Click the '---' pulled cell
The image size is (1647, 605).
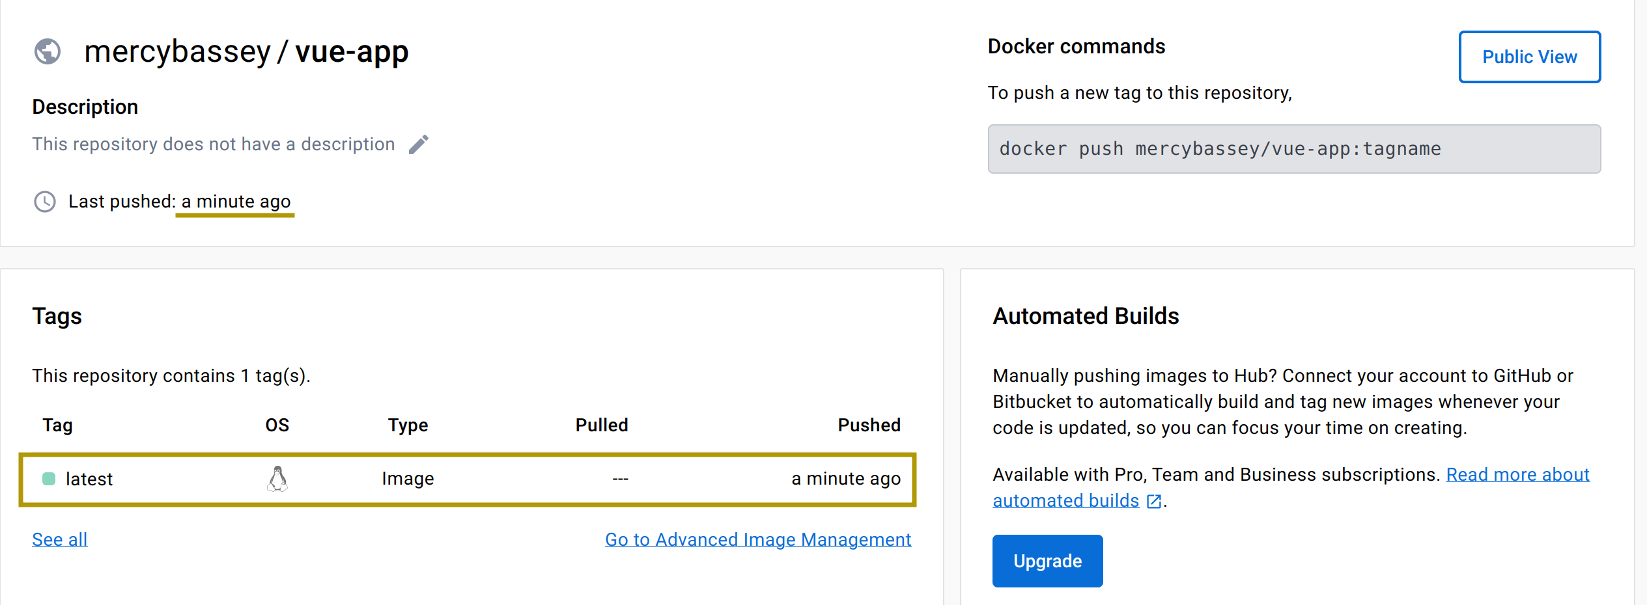(621, 479)
